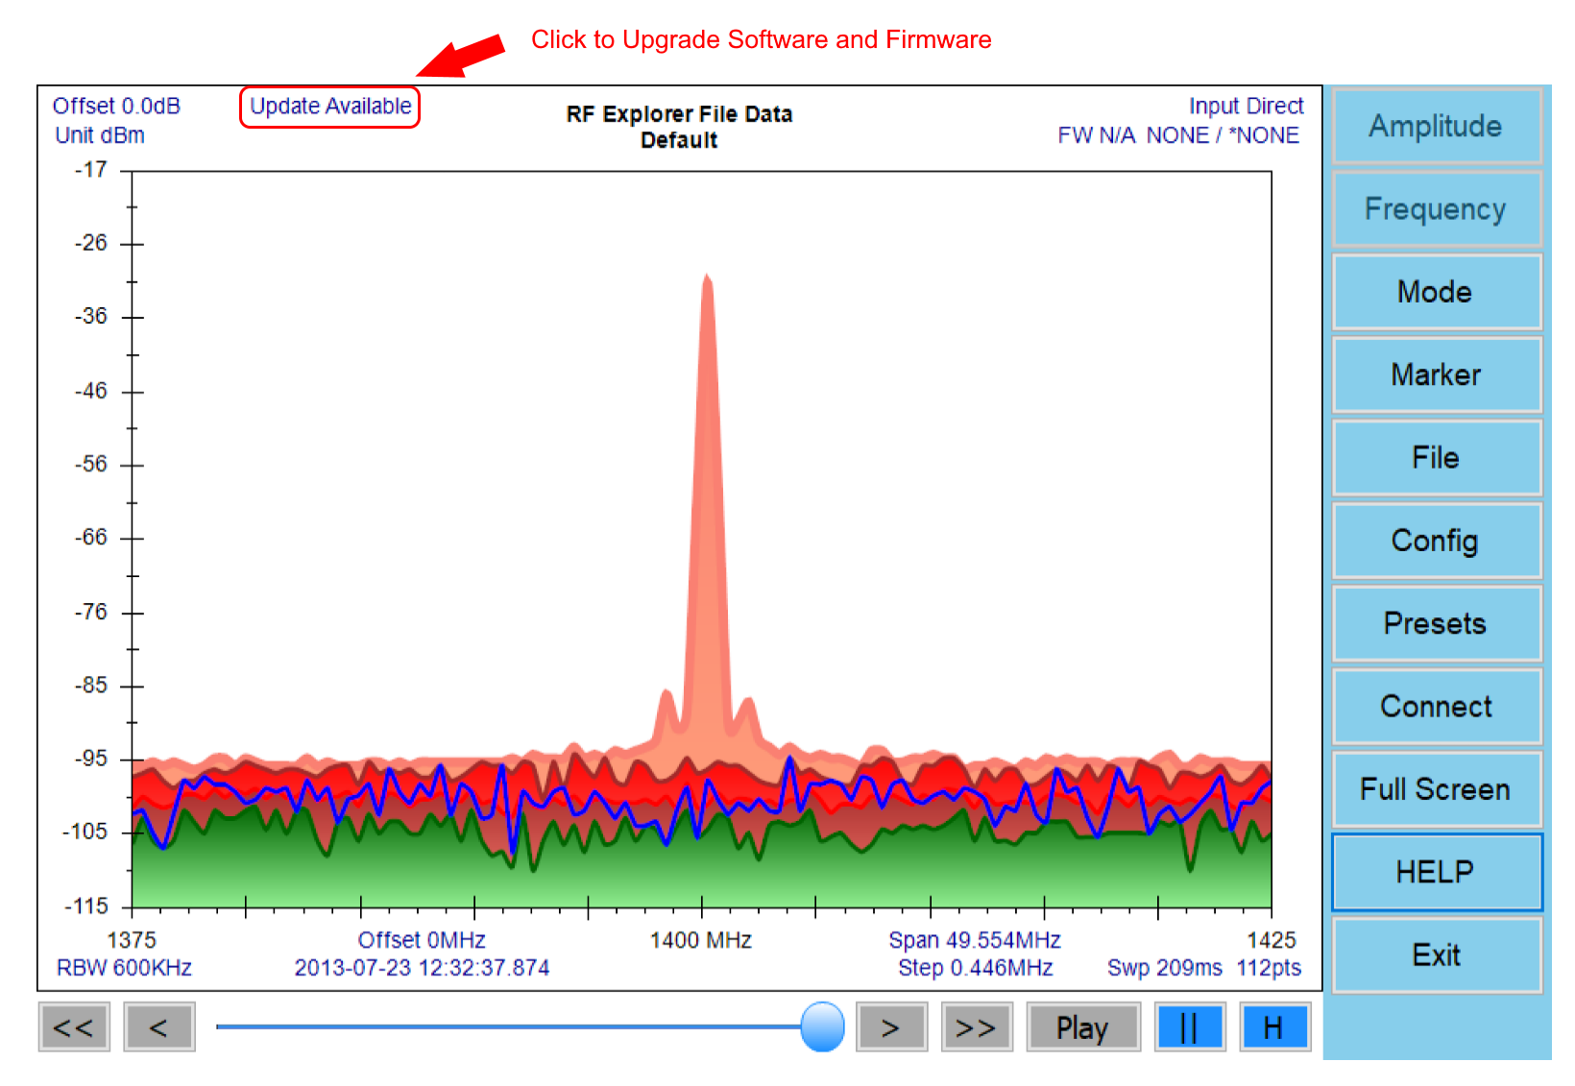Click the 1375 start frequency label
The image size is (1575, 1086).
click(x=132, y=940)
